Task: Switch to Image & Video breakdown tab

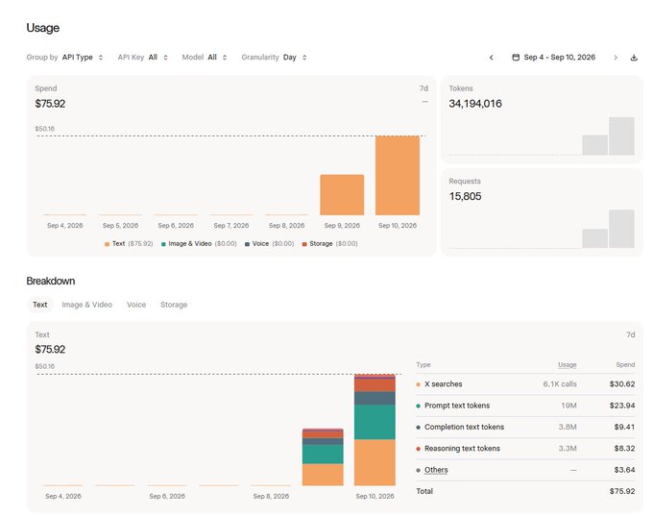Action: tap(87, 305)
